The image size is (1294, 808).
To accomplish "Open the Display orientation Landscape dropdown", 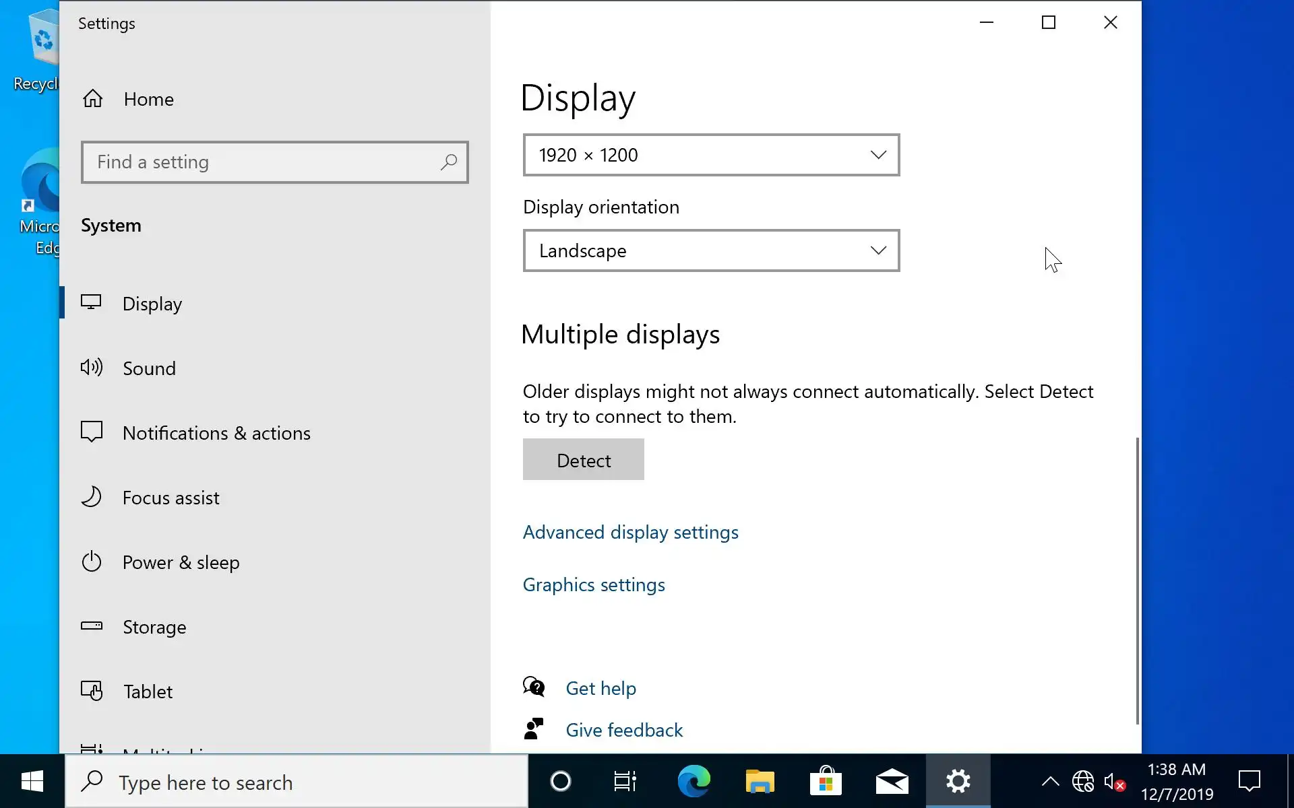I will coord(711,250).
